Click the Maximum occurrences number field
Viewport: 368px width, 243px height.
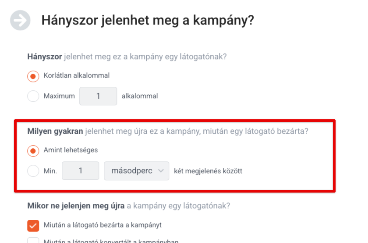click(98, 96)
